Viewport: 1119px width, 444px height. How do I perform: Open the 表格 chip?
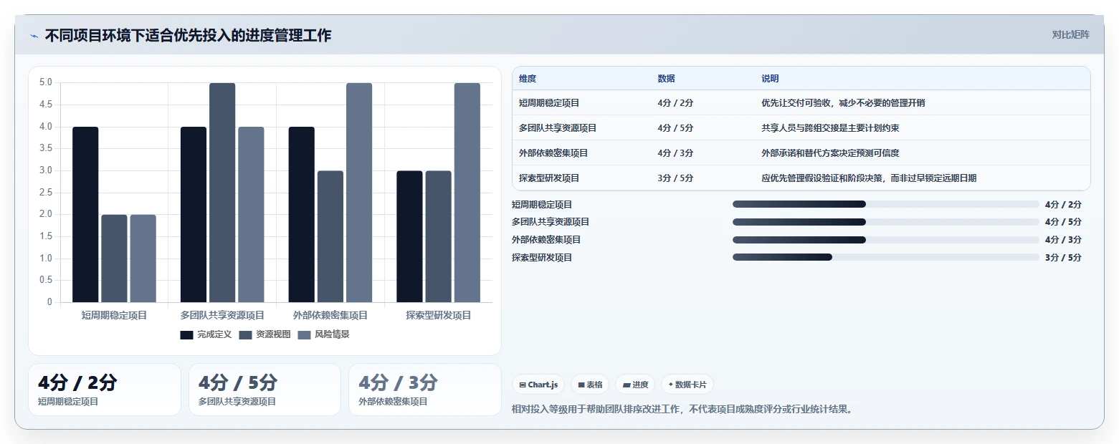tap(590, 385)
